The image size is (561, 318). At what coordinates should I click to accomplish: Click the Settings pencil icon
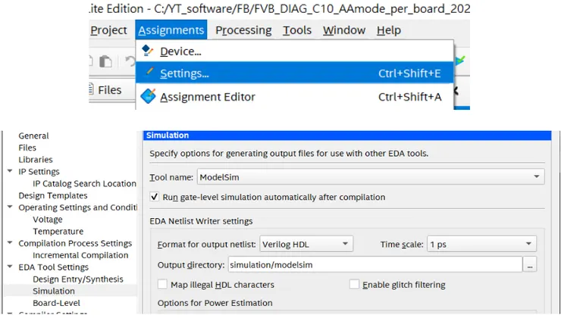coord(149,73)
